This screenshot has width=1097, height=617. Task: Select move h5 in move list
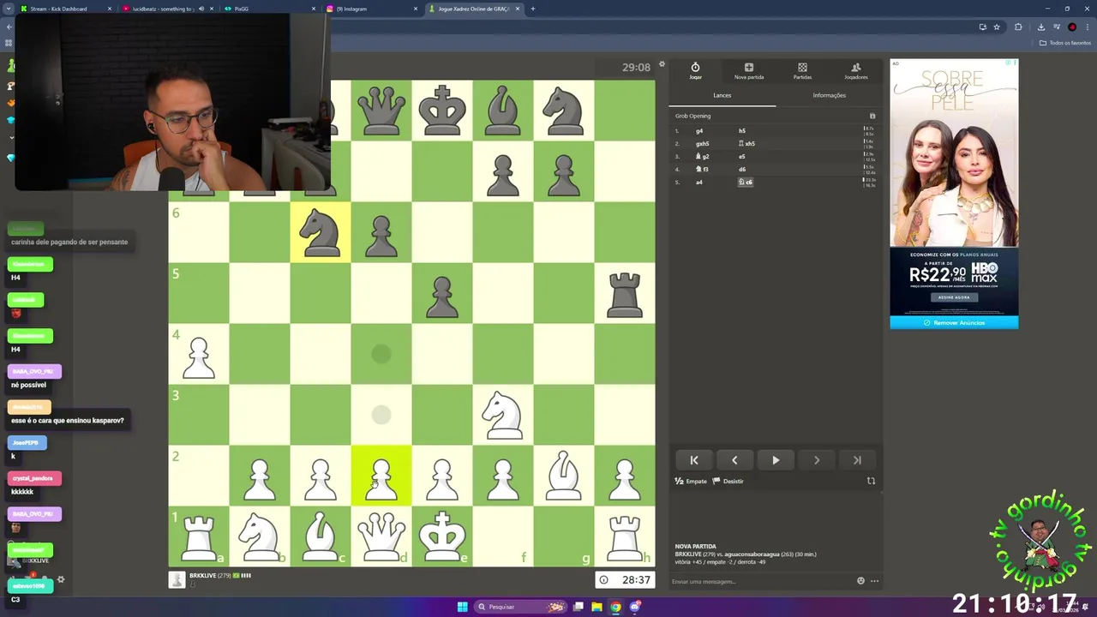tap(742, 131)
